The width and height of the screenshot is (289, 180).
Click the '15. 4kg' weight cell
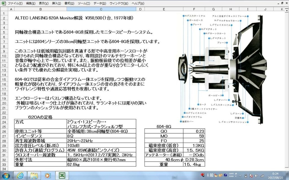pos(194,164)
